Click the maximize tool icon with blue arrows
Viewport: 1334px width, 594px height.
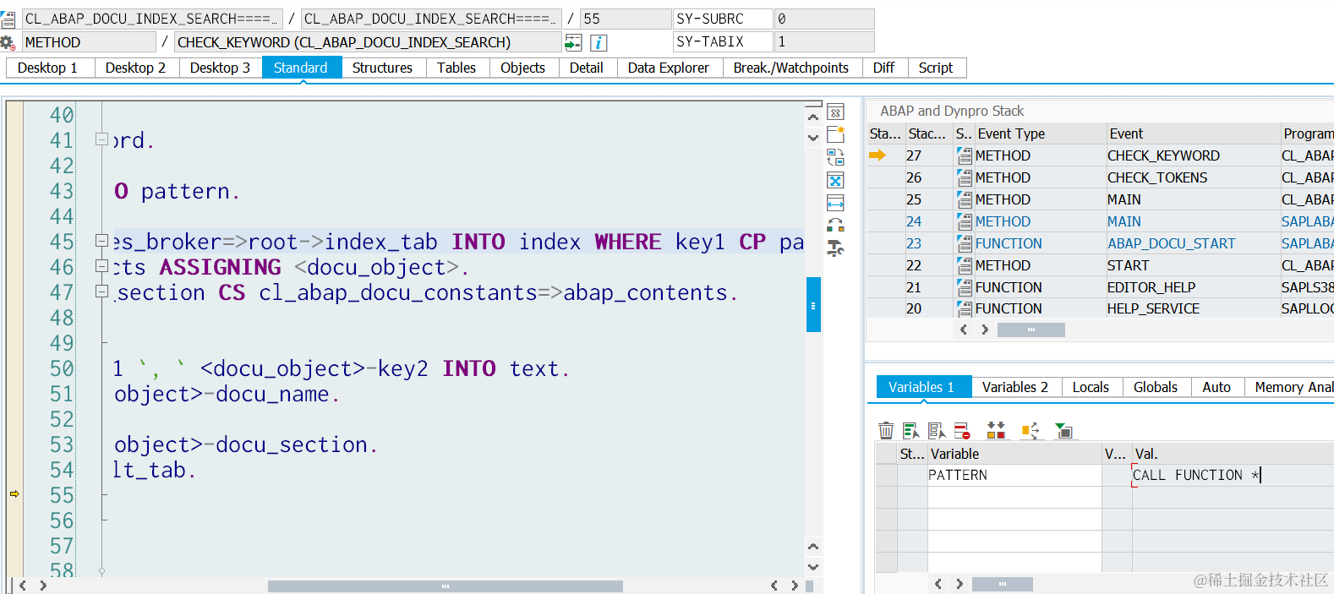pos(835,180)
